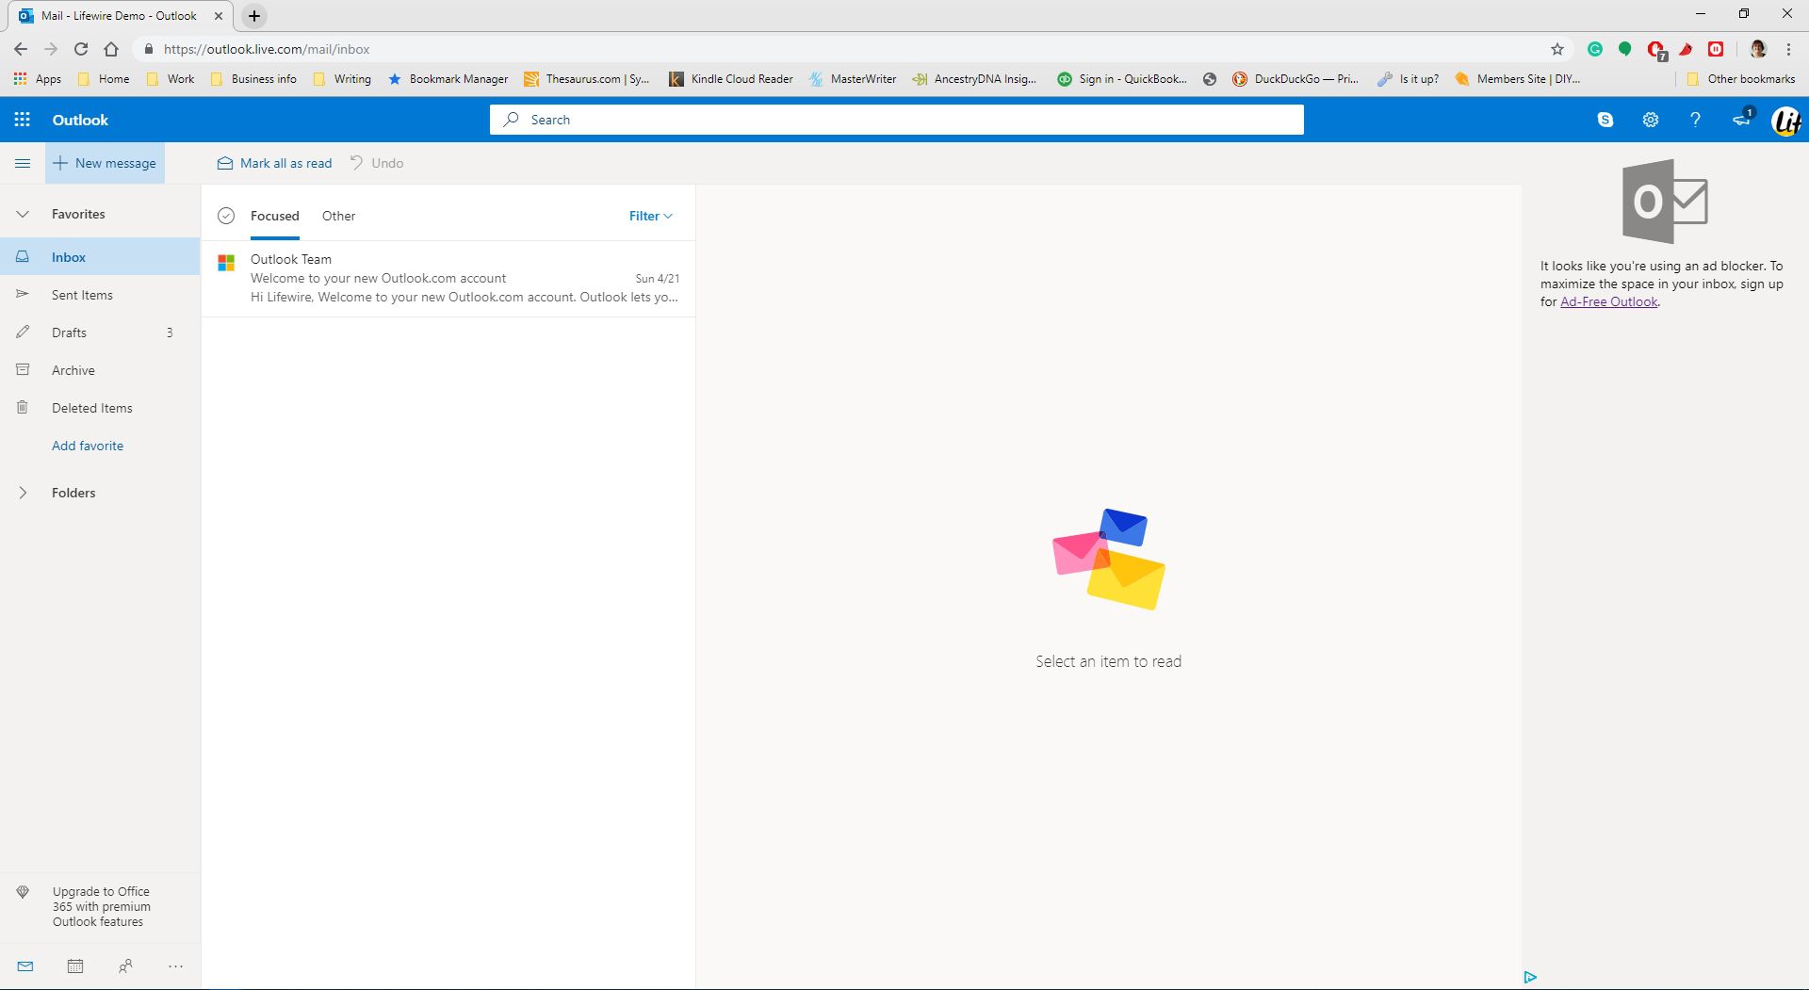Viewport: 1809px width, 990px height.
Task: Go back in browser history
Action: click(21, 49)
